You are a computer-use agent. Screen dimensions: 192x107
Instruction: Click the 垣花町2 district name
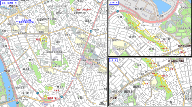coord(140,9)
